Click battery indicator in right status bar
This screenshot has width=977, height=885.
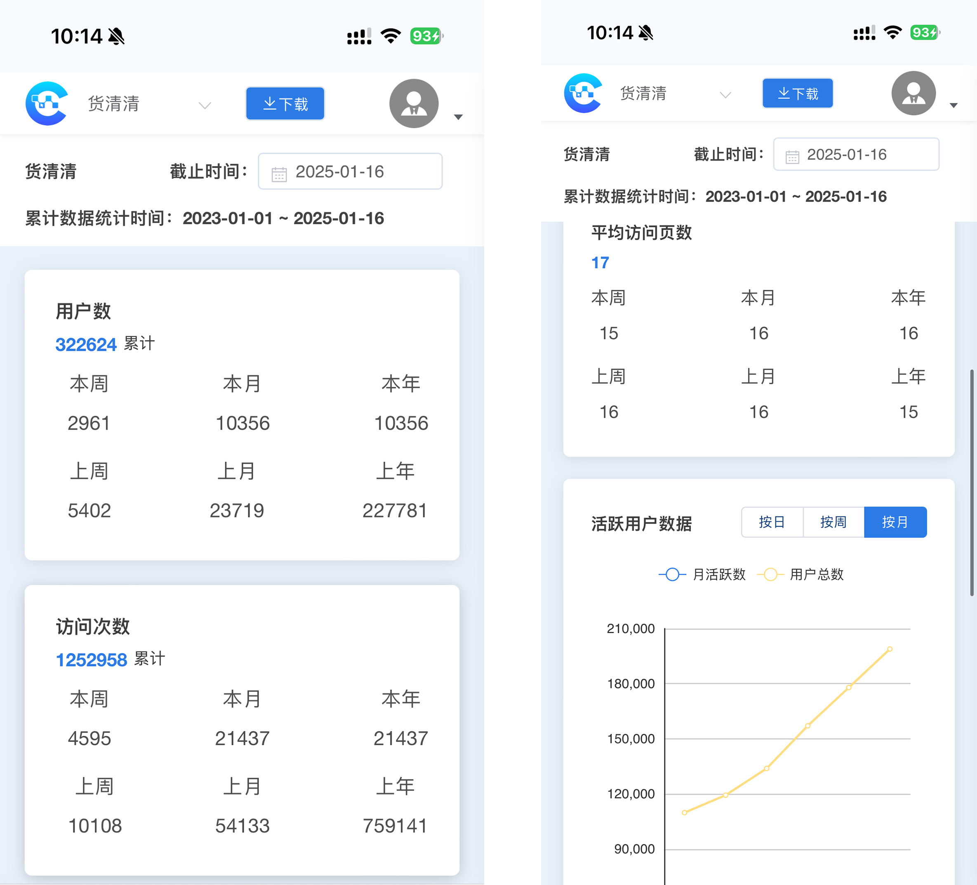(924, 33)
